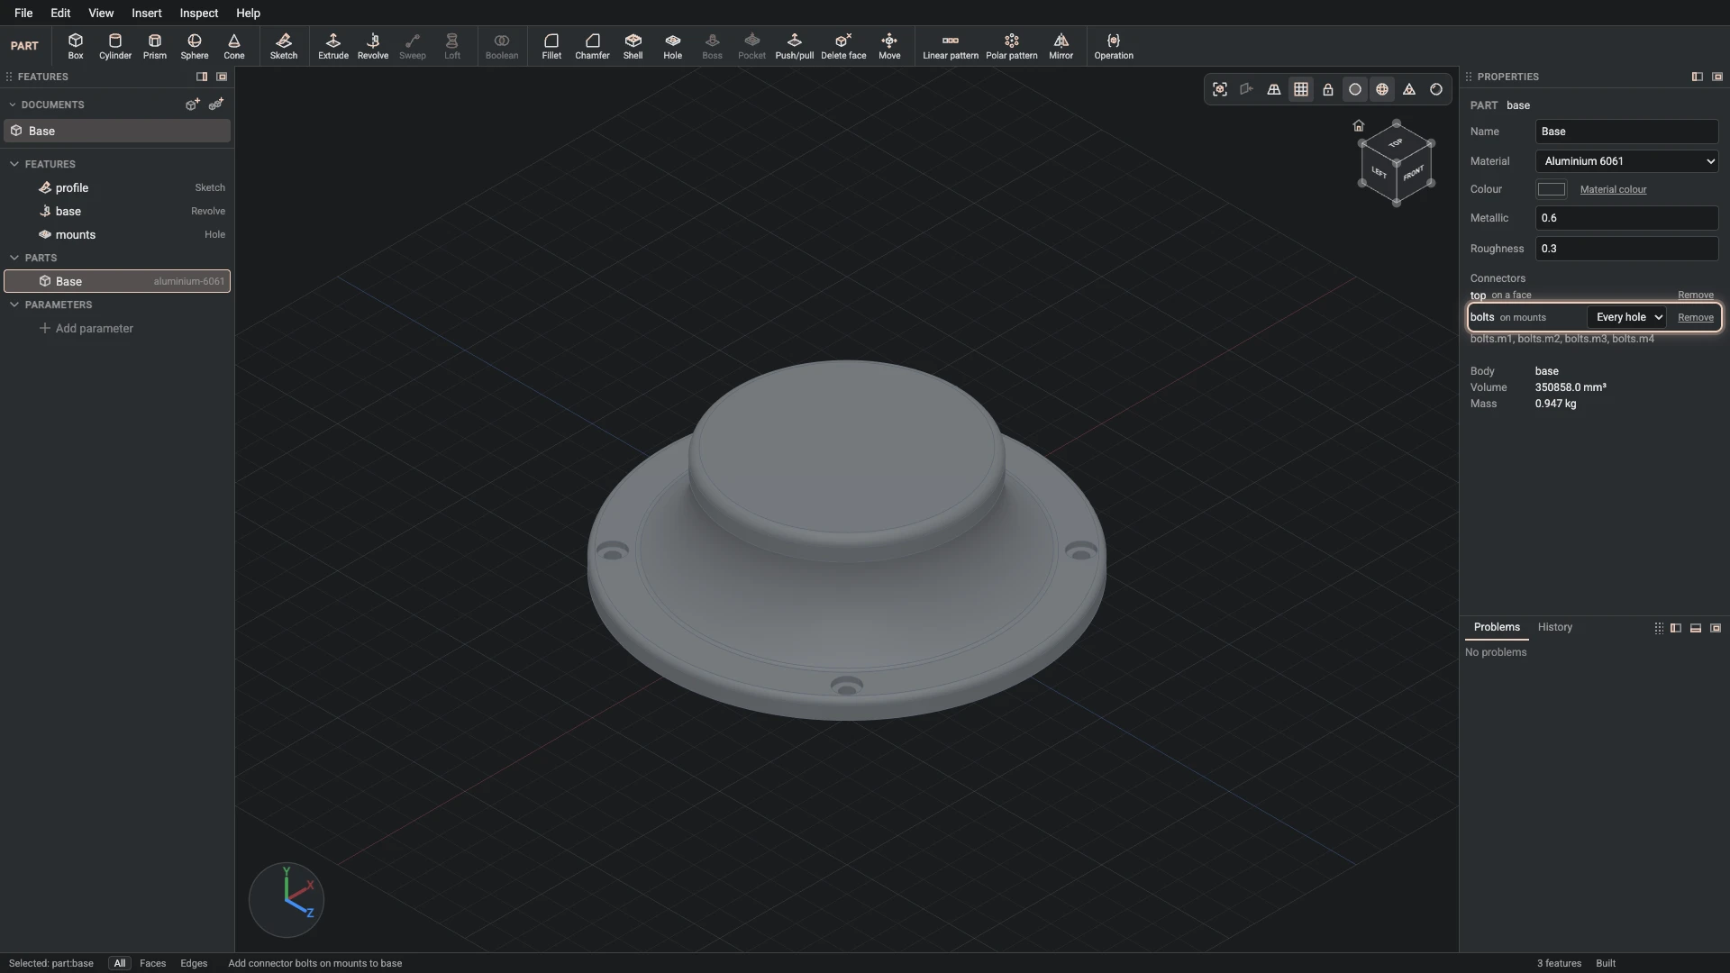This screenshot has width=1730, height=973.
Task: Apply the Chamfer tool
Action: [592, 46]
